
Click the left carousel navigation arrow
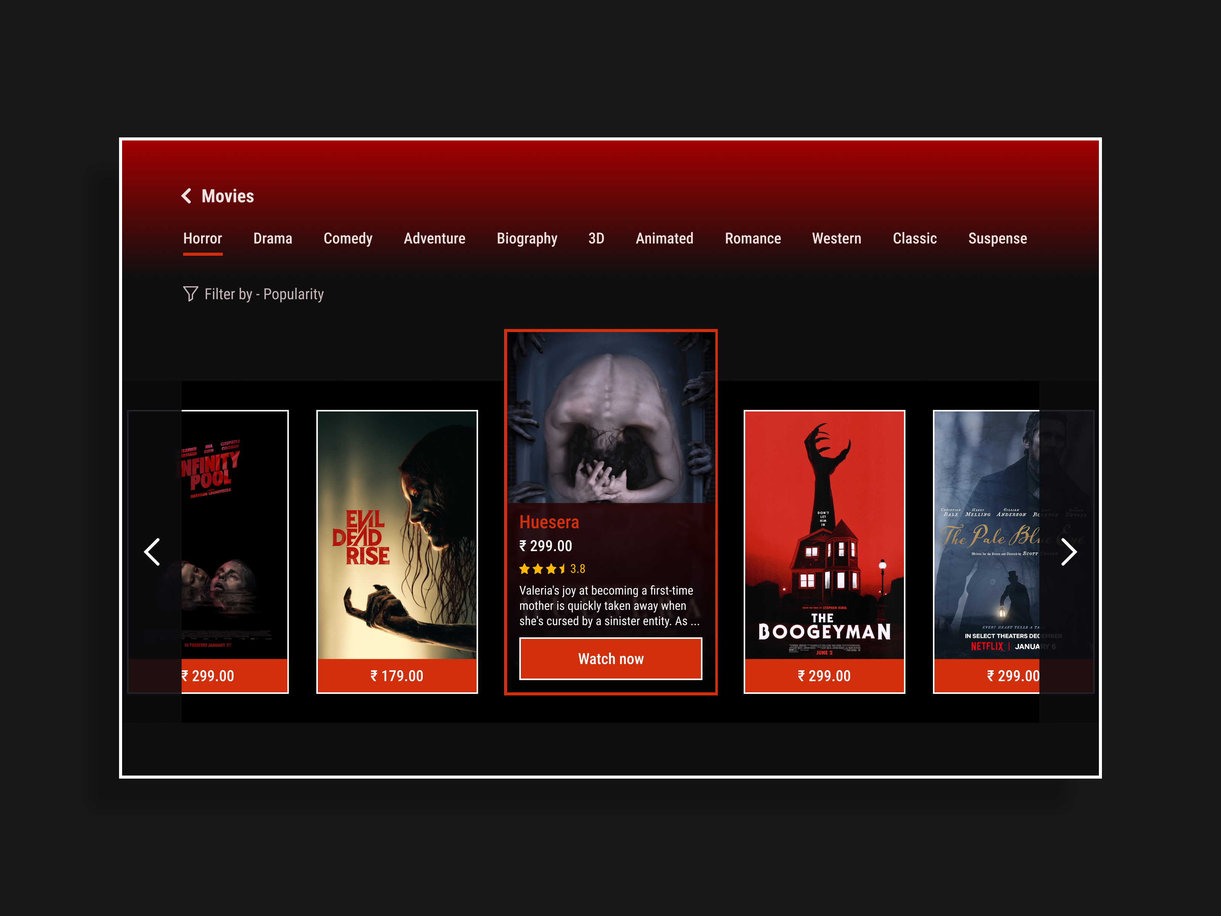tap(152, 552)
